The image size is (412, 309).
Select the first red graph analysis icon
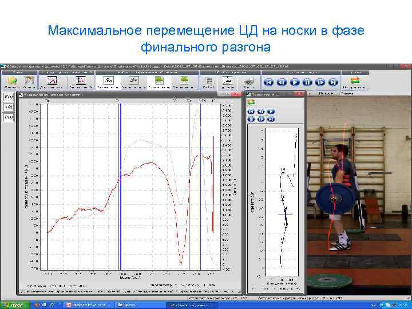pyautogui.click(x=52, y=81)
